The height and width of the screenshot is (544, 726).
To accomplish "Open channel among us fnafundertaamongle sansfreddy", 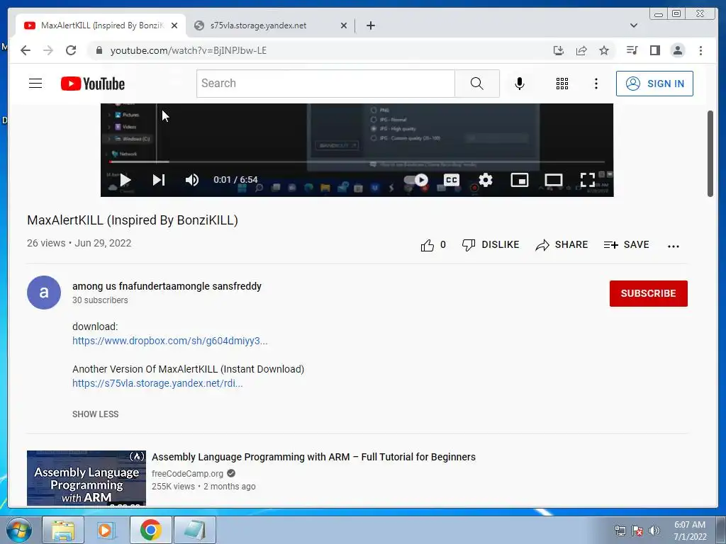I will click(167, 286).
